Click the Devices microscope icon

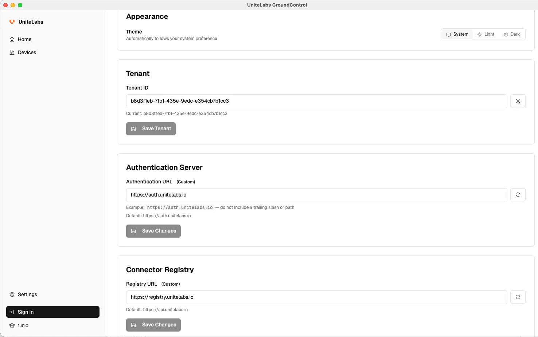(x=12, y=52)
